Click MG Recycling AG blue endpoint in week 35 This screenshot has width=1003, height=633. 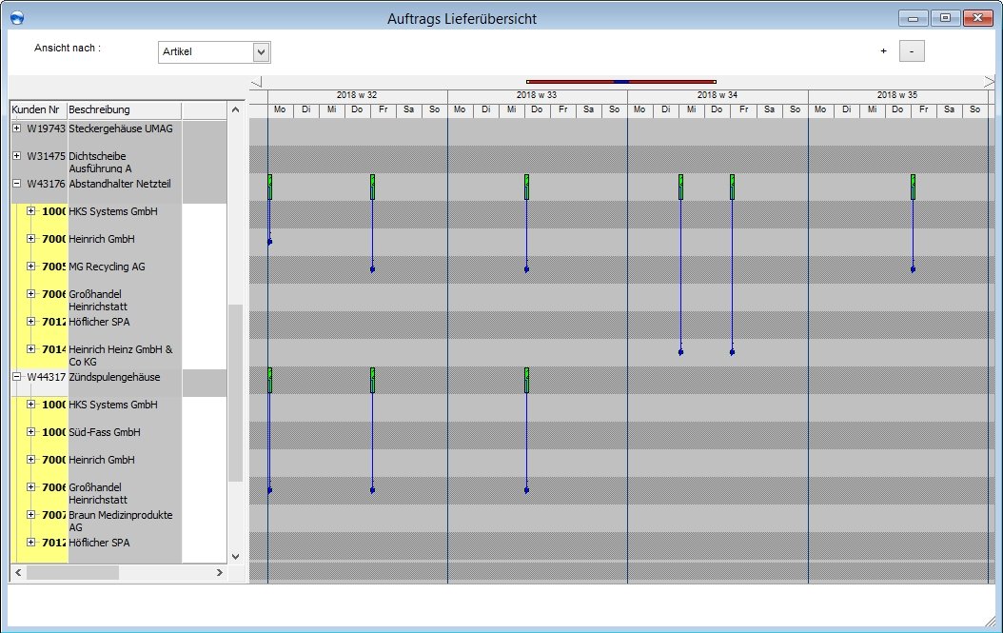pyautogui.click(x=913, y=269)
